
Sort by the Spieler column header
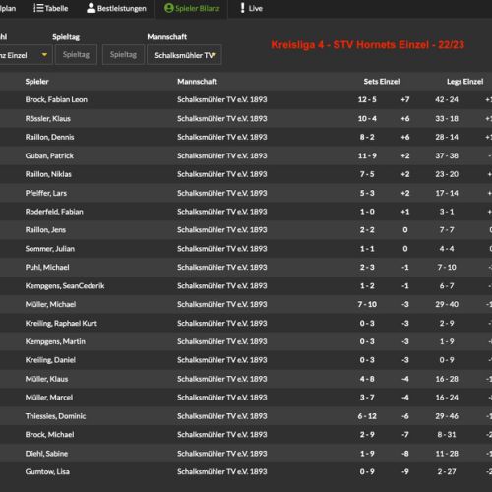(36, 82)
